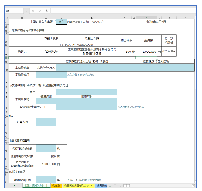Click the 水色 sample cell
Image resolution: width=202 pixels, height=191 pixels.
(62, 22)
